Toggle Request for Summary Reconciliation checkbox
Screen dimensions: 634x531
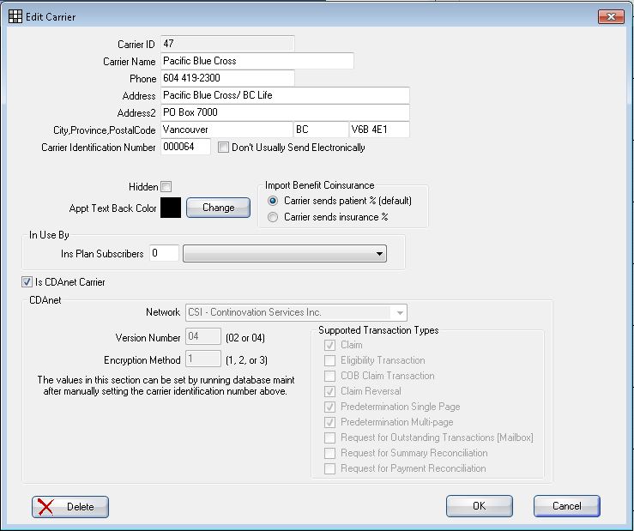pos(330,453)
